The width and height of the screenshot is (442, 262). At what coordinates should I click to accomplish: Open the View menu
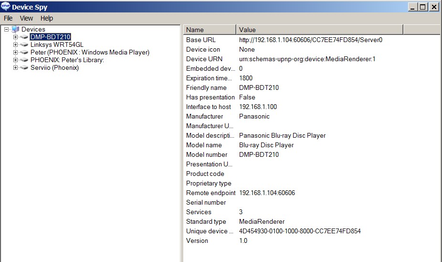[26, 18]
